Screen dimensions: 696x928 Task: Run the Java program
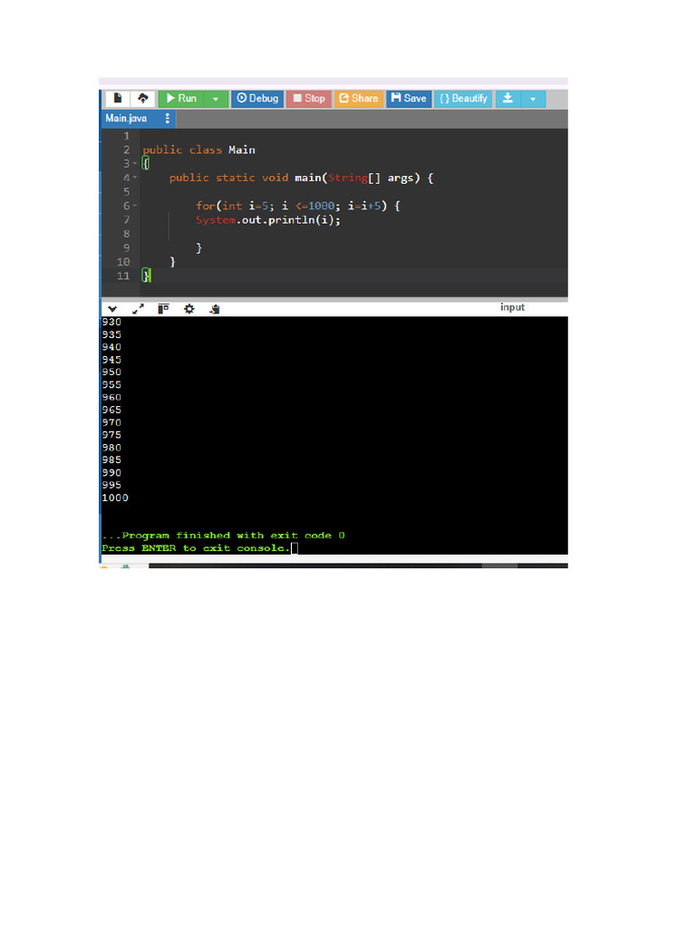(x=181, y=98)
